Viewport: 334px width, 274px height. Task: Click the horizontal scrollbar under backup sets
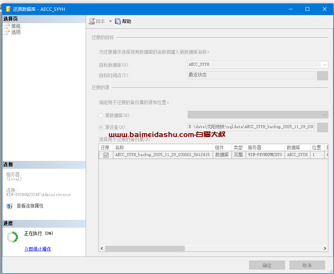click(145, 248)
